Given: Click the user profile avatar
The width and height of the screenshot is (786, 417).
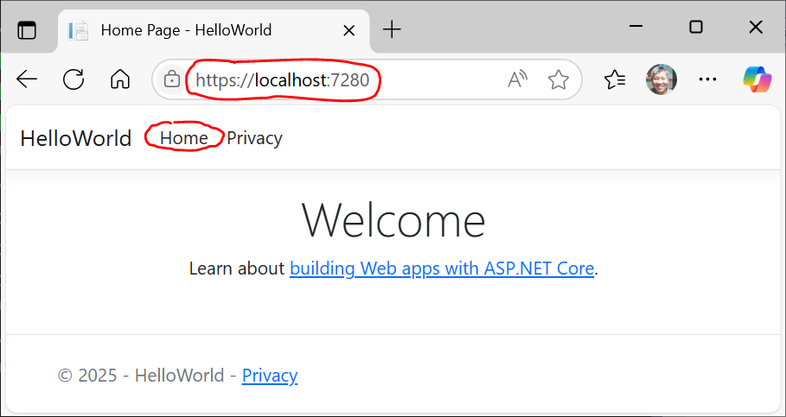Looking at the screenshot, I should 661,80.
